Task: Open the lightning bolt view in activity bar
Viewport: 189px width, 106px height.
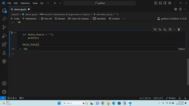Action: point(4,61)
